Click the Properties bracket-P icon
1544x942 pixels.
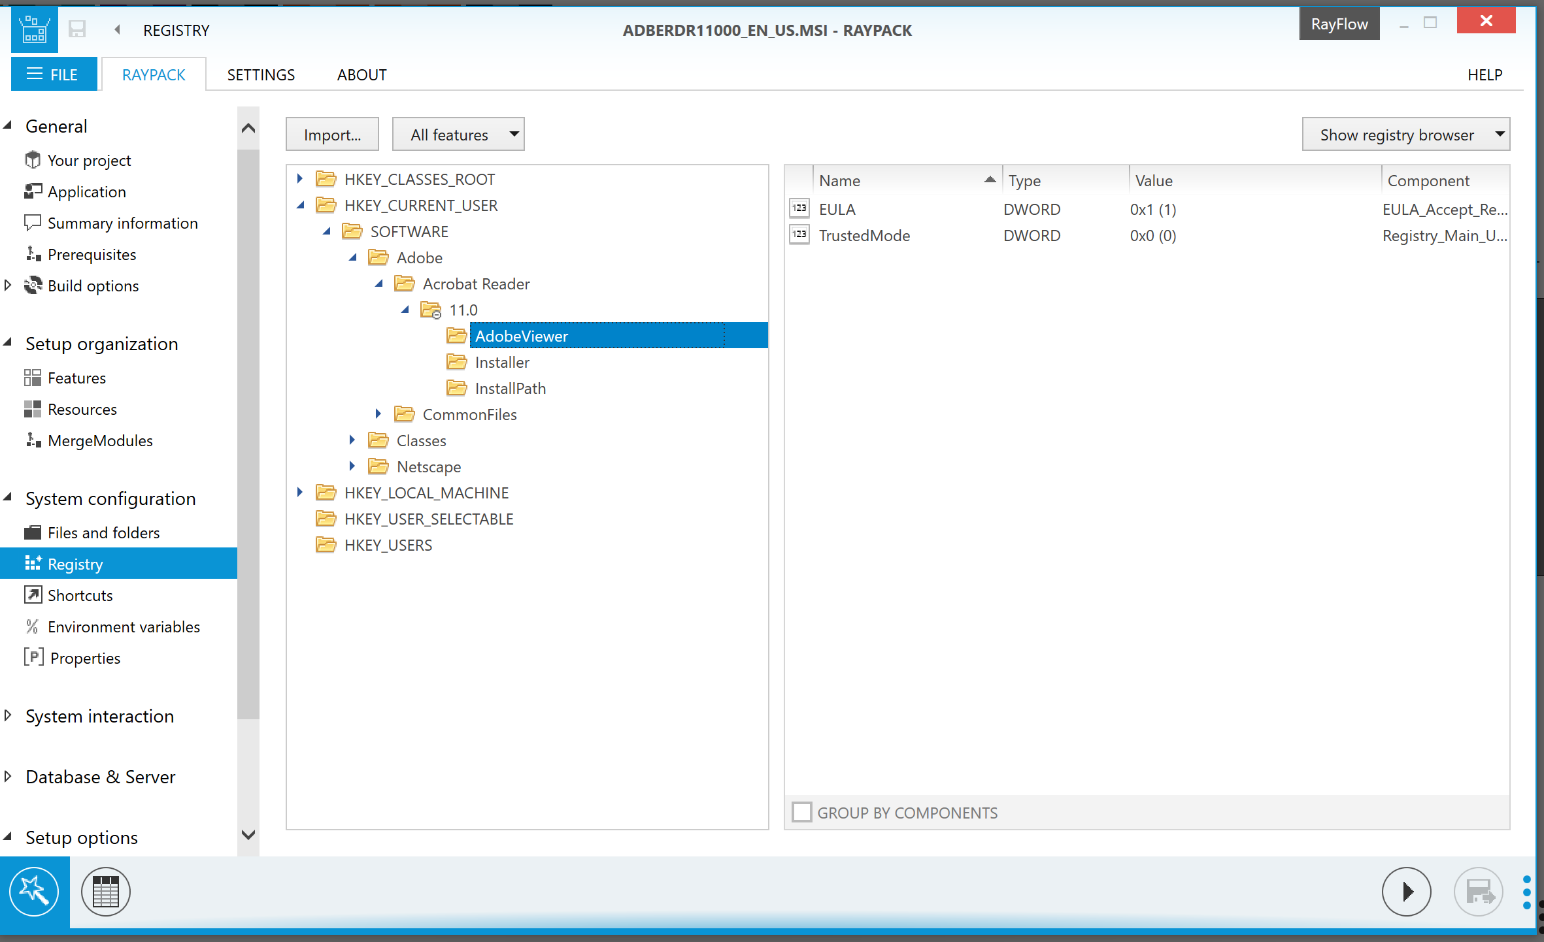[34, 657]
